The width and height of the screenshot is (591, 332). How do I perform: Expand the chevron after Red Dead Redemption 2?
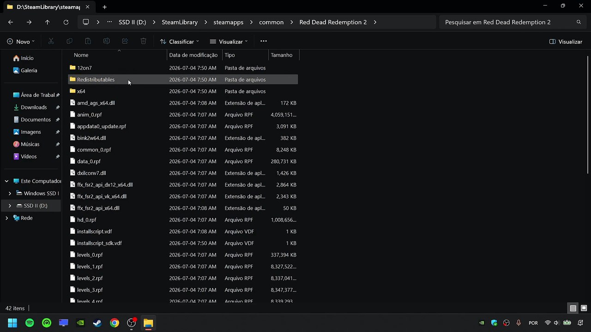coord(375,22)
